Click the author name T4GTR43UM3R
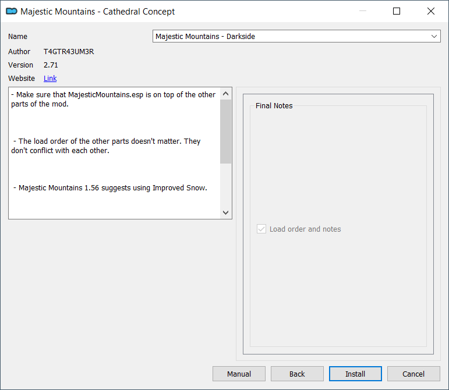 pyautogui.click(x=69, y=51)
